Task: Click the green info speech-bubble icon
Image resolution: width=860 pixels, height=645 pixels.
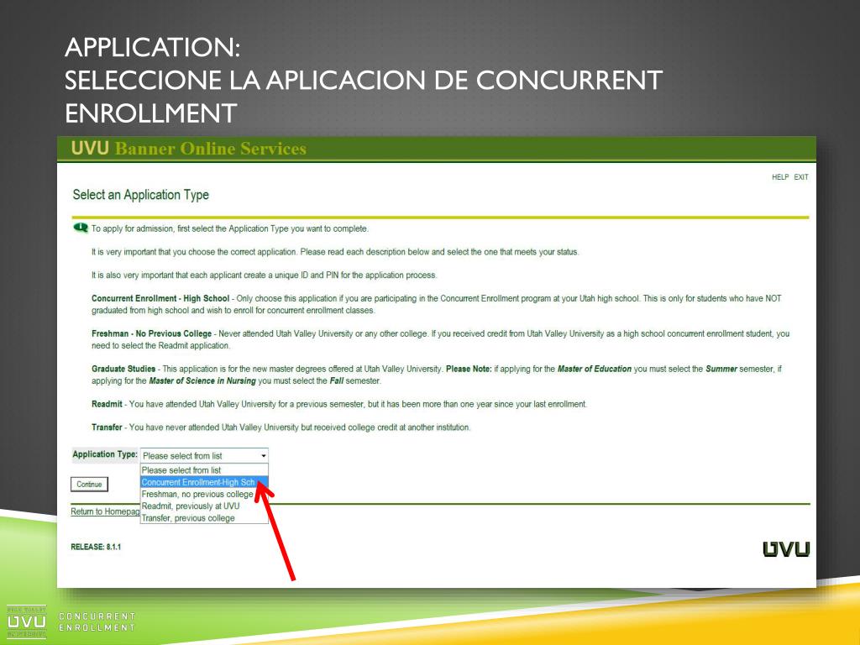Action: (x=81, y=228)
